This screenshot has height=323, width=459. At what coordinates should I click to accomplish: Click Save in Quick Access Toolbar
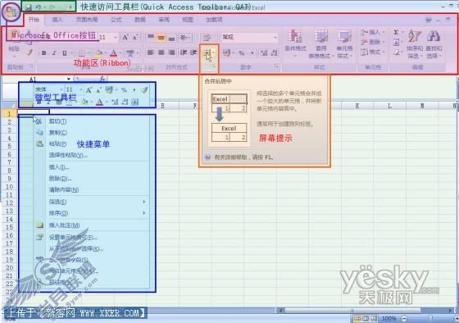(29, 7)
